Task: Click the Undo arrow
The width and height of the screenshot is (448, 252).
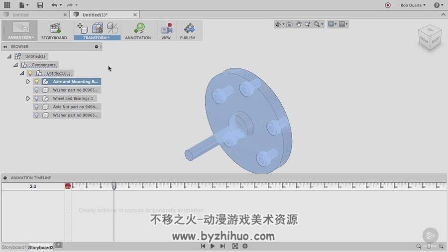Action: 54,5
